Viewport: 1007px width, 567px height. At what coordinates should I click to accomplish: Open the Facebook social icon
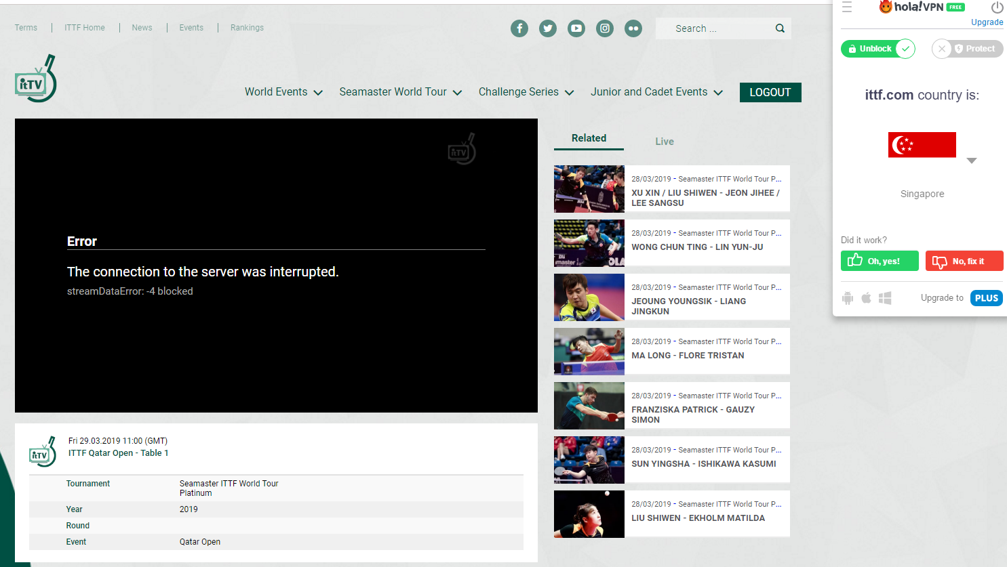519,28
